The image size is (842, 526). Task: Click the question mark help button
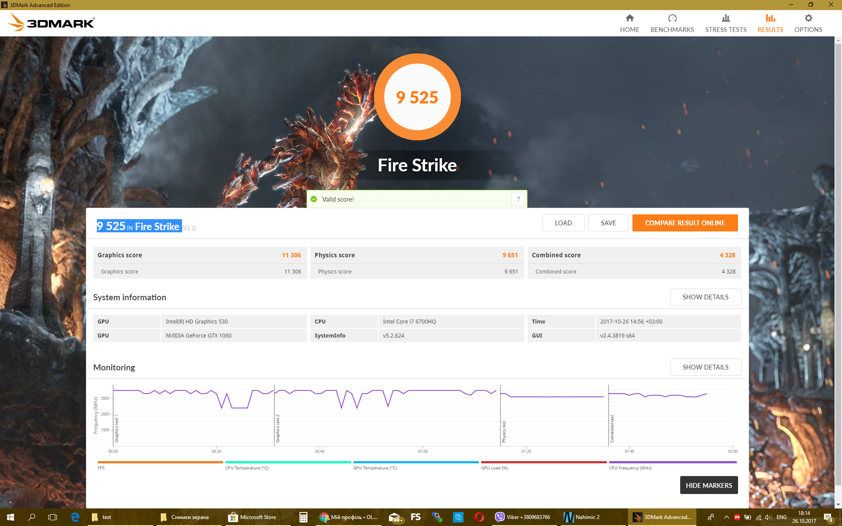(x=518, y=199)
